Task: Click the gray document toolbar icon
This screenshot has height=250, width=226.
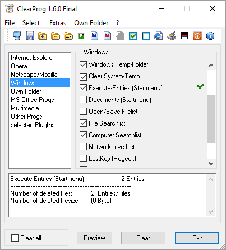Action: pyautogui.click(x=120, y=36)
